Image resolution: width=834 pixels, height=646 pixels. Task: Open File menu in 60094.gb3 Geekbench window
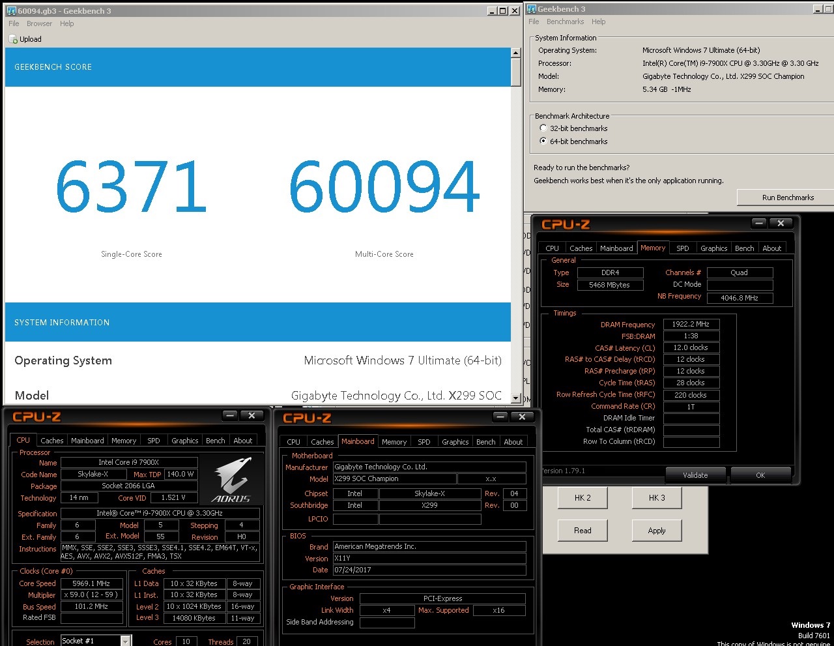(14, 23)
